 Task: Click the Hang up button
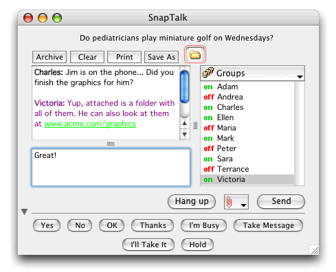pos(192,201)
